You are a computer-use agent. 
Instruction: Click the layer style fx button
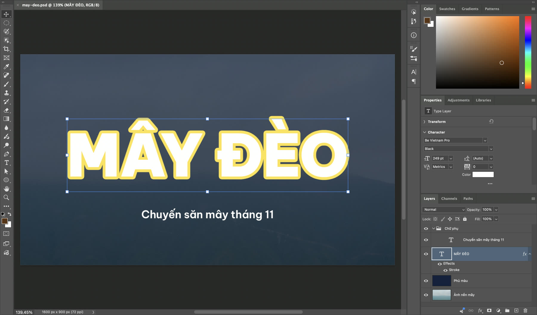tap(480, 311)
